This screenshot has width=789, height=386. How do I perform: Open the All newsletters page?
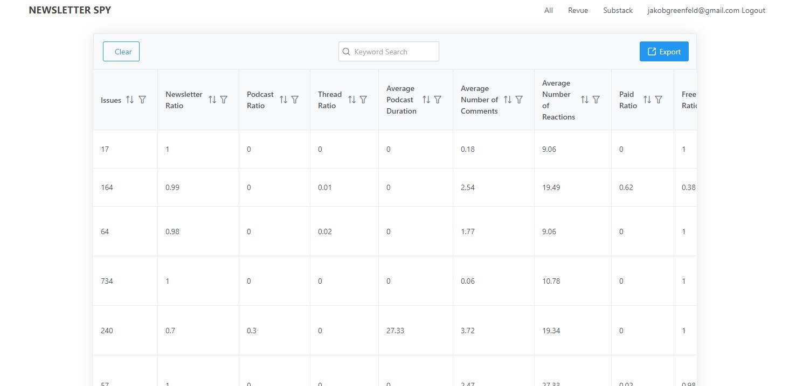click(549, 10)
